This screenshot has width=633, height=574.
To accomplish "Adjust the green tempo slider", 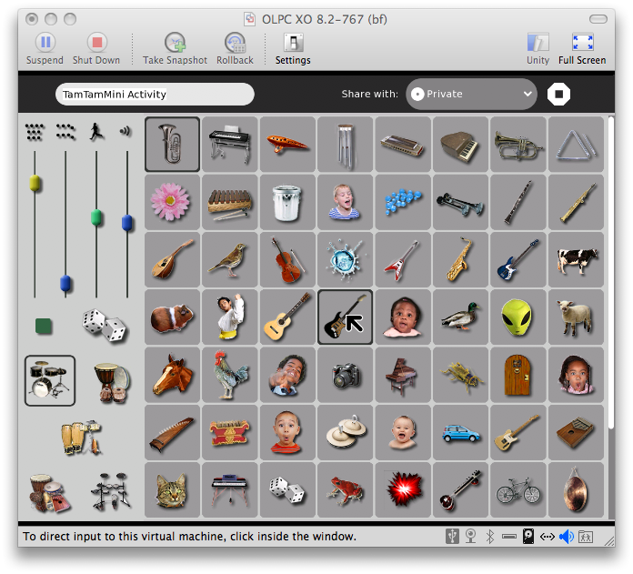I will (96, 217).
